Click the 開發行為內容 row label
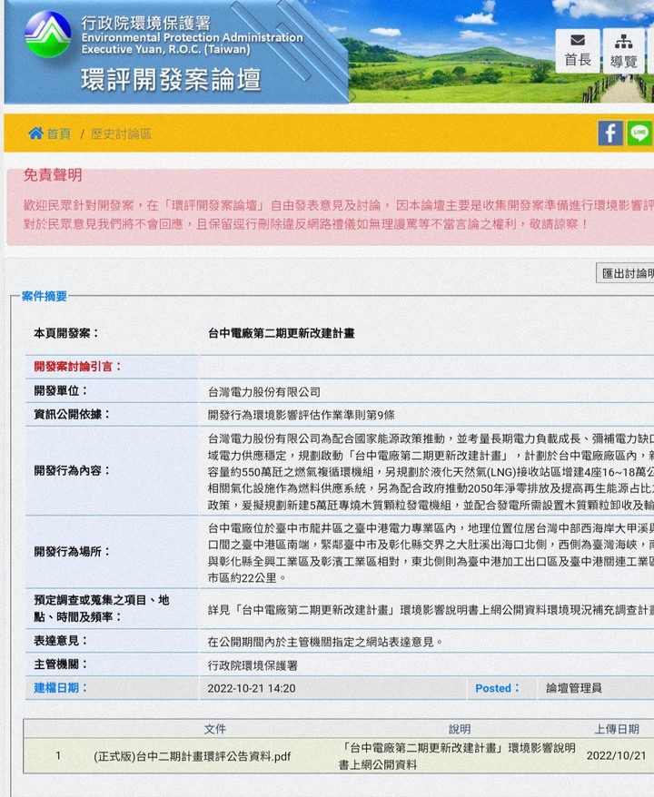Screen dimensions: 654x797 tap(73, 471)
